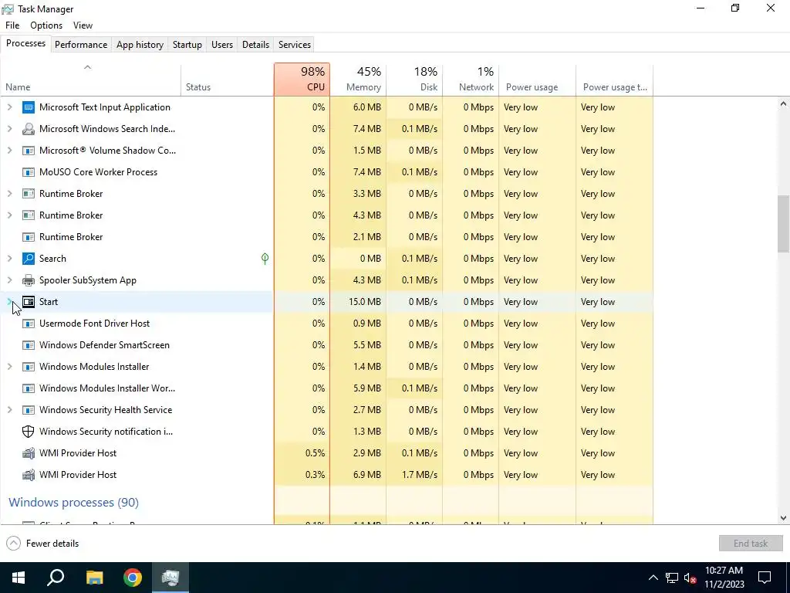Viewport: 790px width, 593px height.
Task: Expand the Runtime Broker 3.3 MB row
Action: [9, 194]
